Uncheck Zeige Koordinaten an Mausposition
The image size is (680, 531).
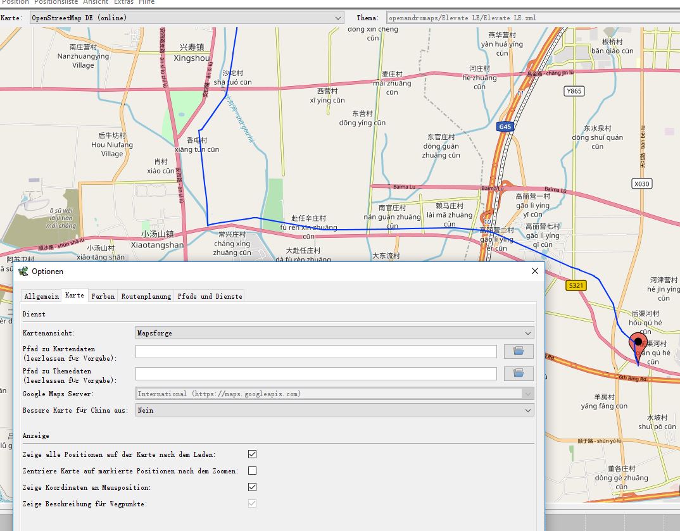click(x=252, y=487)
